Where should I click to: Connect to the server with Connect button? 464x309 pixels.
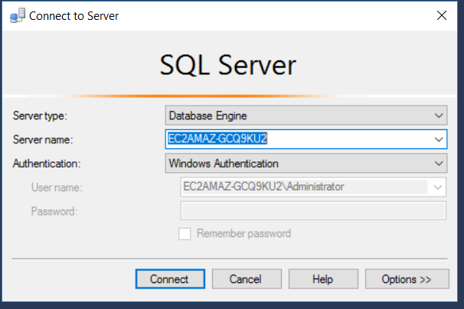(170, 279)
